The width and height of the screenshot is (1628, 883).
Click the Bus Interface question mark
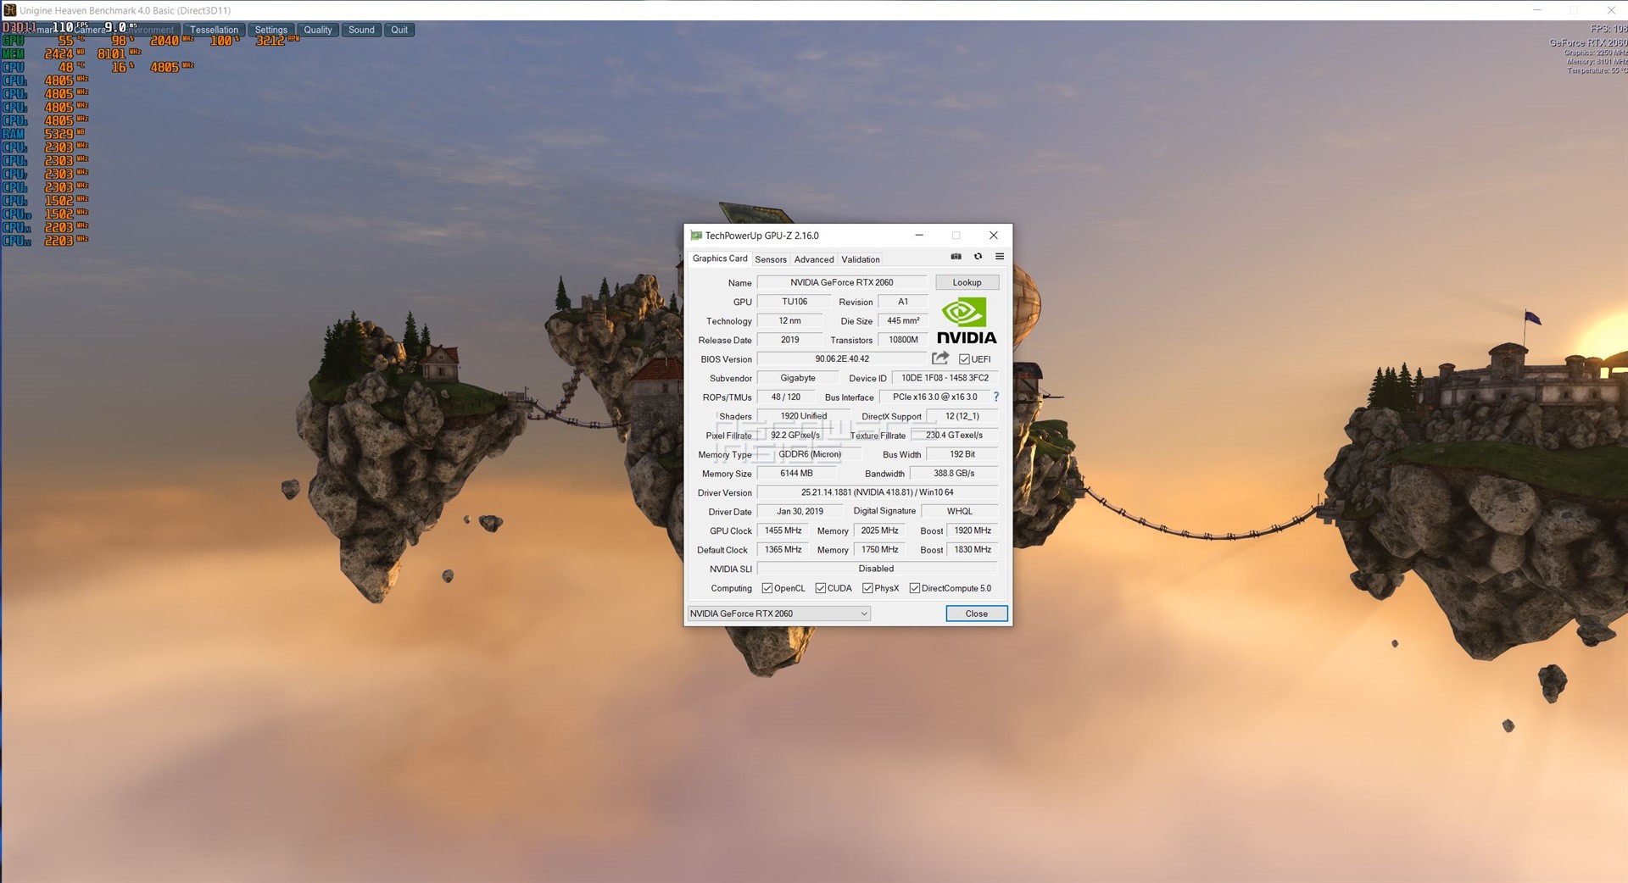(x=996, y=397)
